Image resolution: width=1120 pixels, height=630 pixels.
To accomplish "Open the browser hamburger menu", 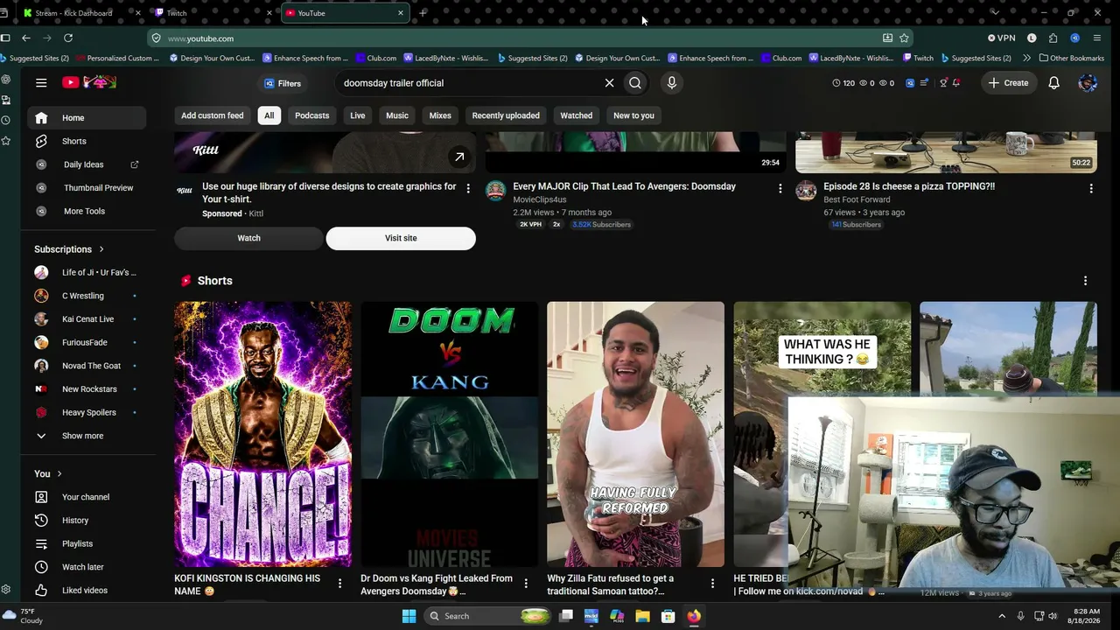I will pyautogui.click(x=1097, y=38).
